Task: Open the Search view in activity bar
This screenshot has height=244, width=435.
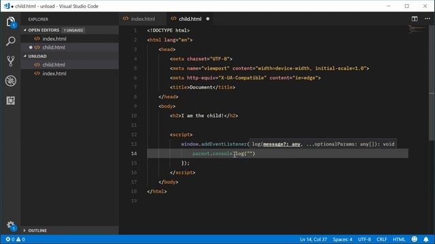Action: 11,41
